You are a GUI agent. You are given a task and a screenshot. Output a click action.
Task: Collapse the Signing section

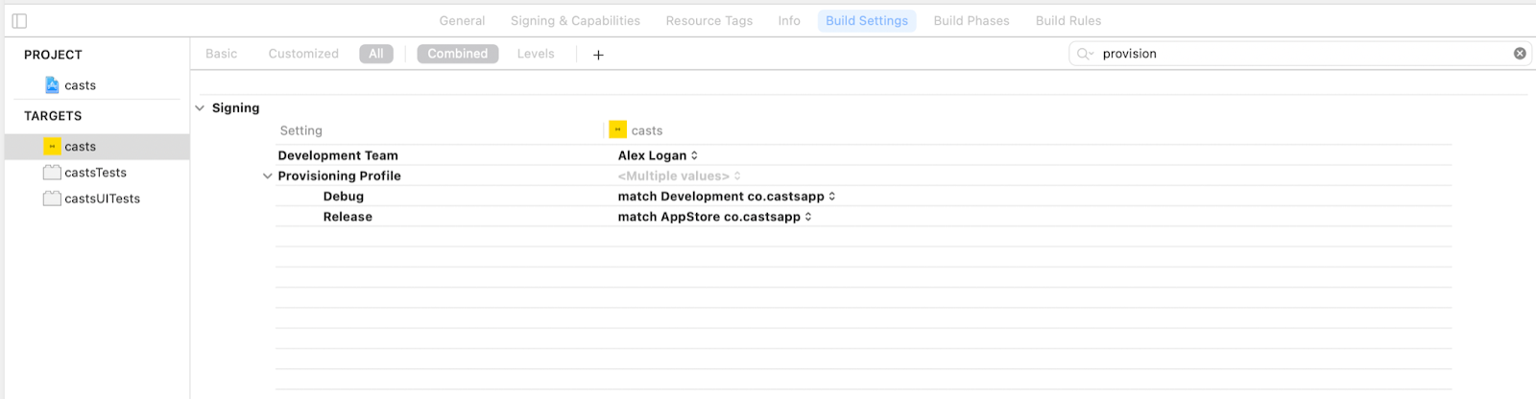point(200,108)
